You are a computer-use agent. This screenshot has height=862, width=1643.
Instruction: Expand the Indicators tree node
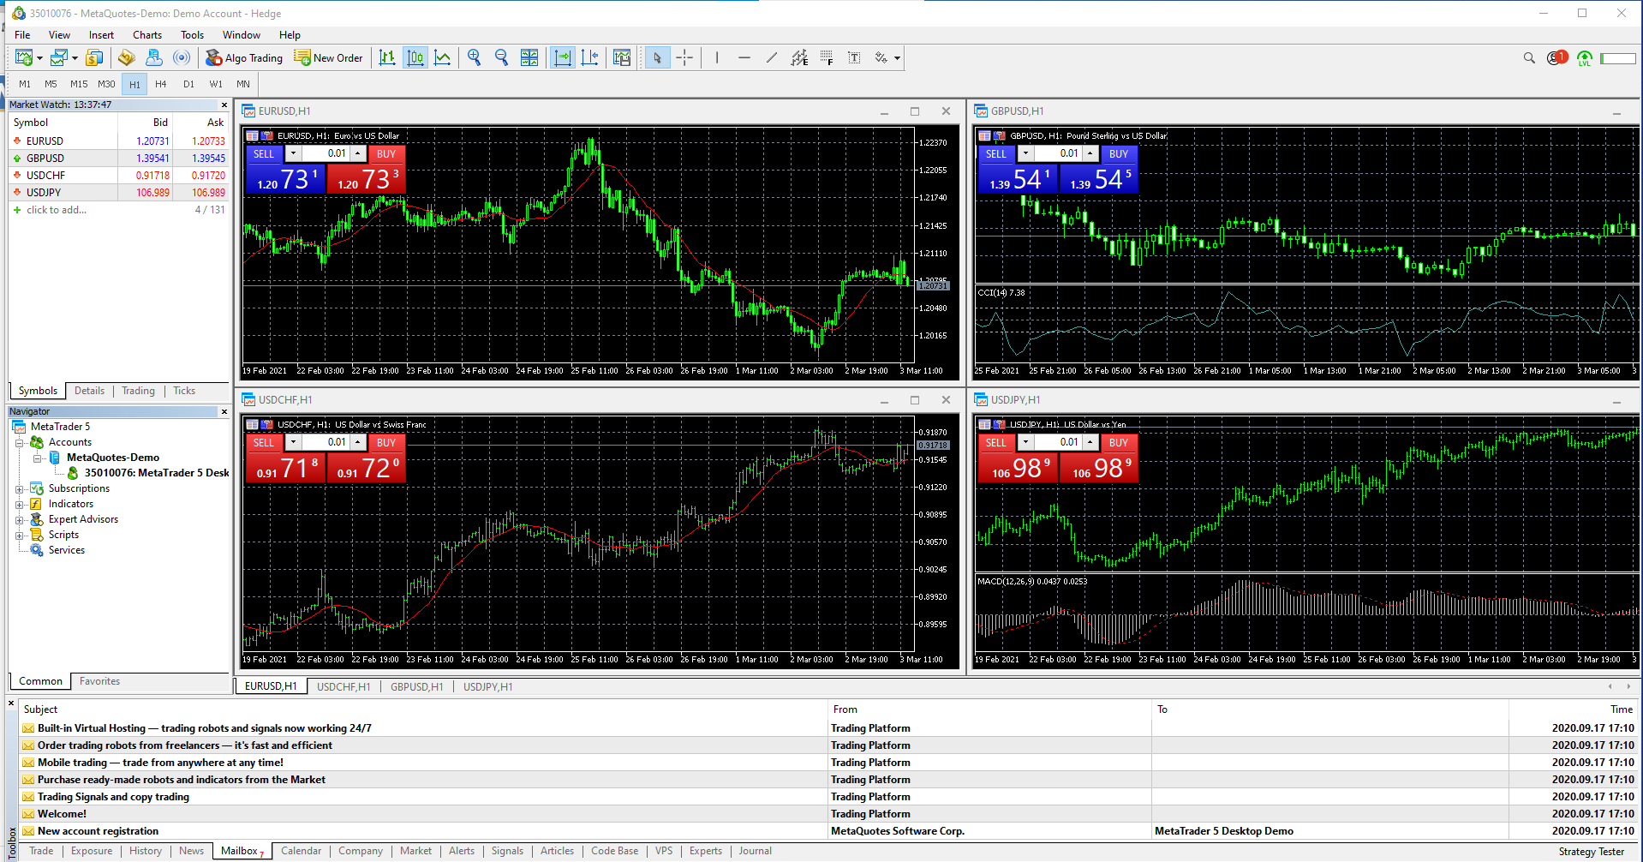(19, 504)
